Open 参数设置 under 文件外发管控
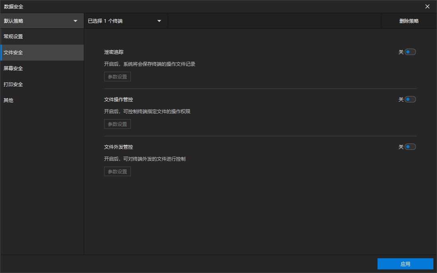The height and width of the screenshot is (273, 437). [117, 171]
